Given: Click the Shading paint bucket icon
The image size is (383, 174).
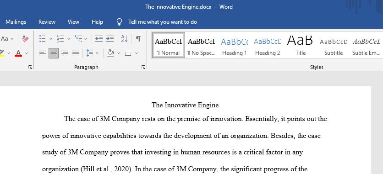Looking at the screenshot, I should pyautogui.click(x=111, y=53).
